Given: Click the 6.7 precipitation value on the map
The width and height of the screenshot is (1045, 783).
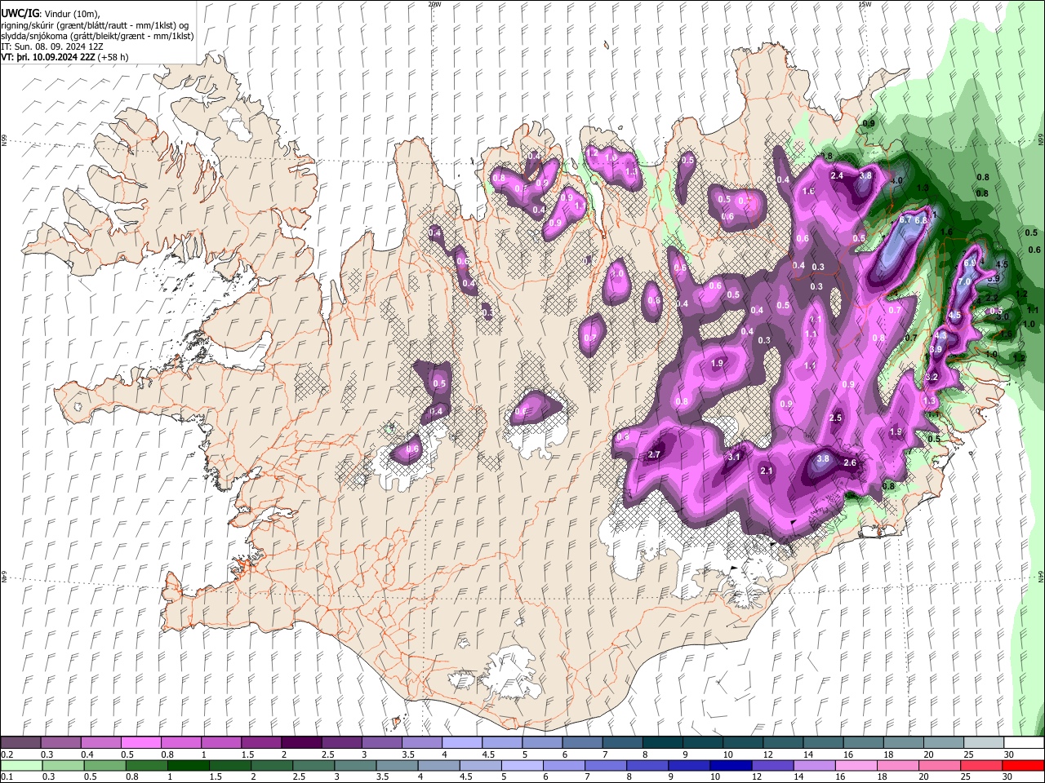Looking at the screenshot, I should point(905,220).
